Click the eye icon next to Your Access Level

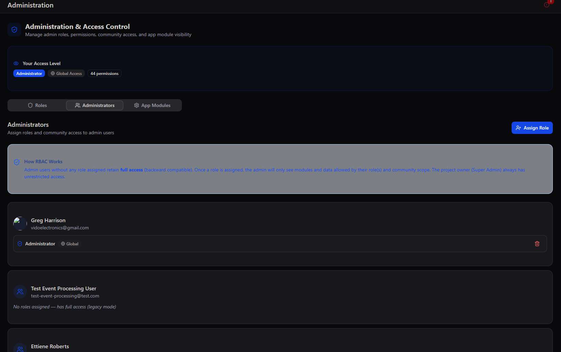tap(16, 63)
